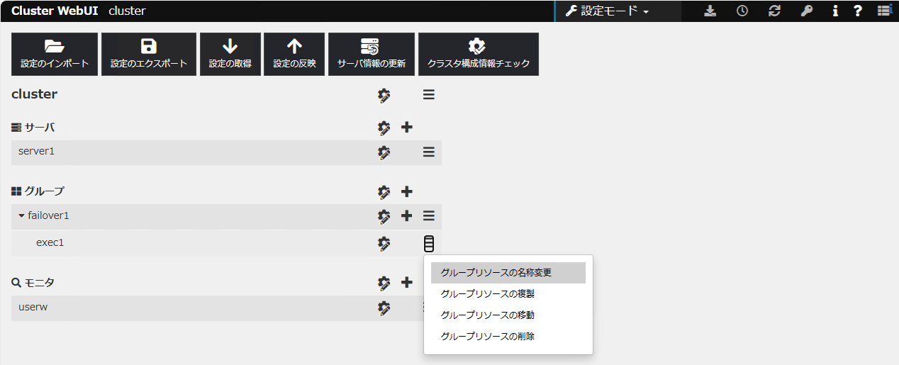
Task: Click the server list icon at top right
Action: click(883, 11)
